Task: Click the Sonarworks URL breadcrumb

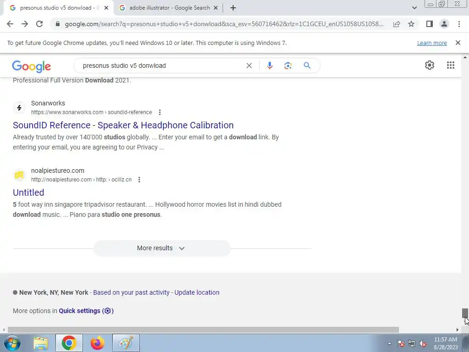Action: (x=92, y=112)
